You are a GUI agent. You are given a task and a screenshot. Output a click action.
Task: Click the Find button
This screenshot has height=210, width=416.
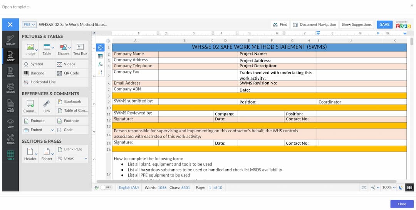280,25
